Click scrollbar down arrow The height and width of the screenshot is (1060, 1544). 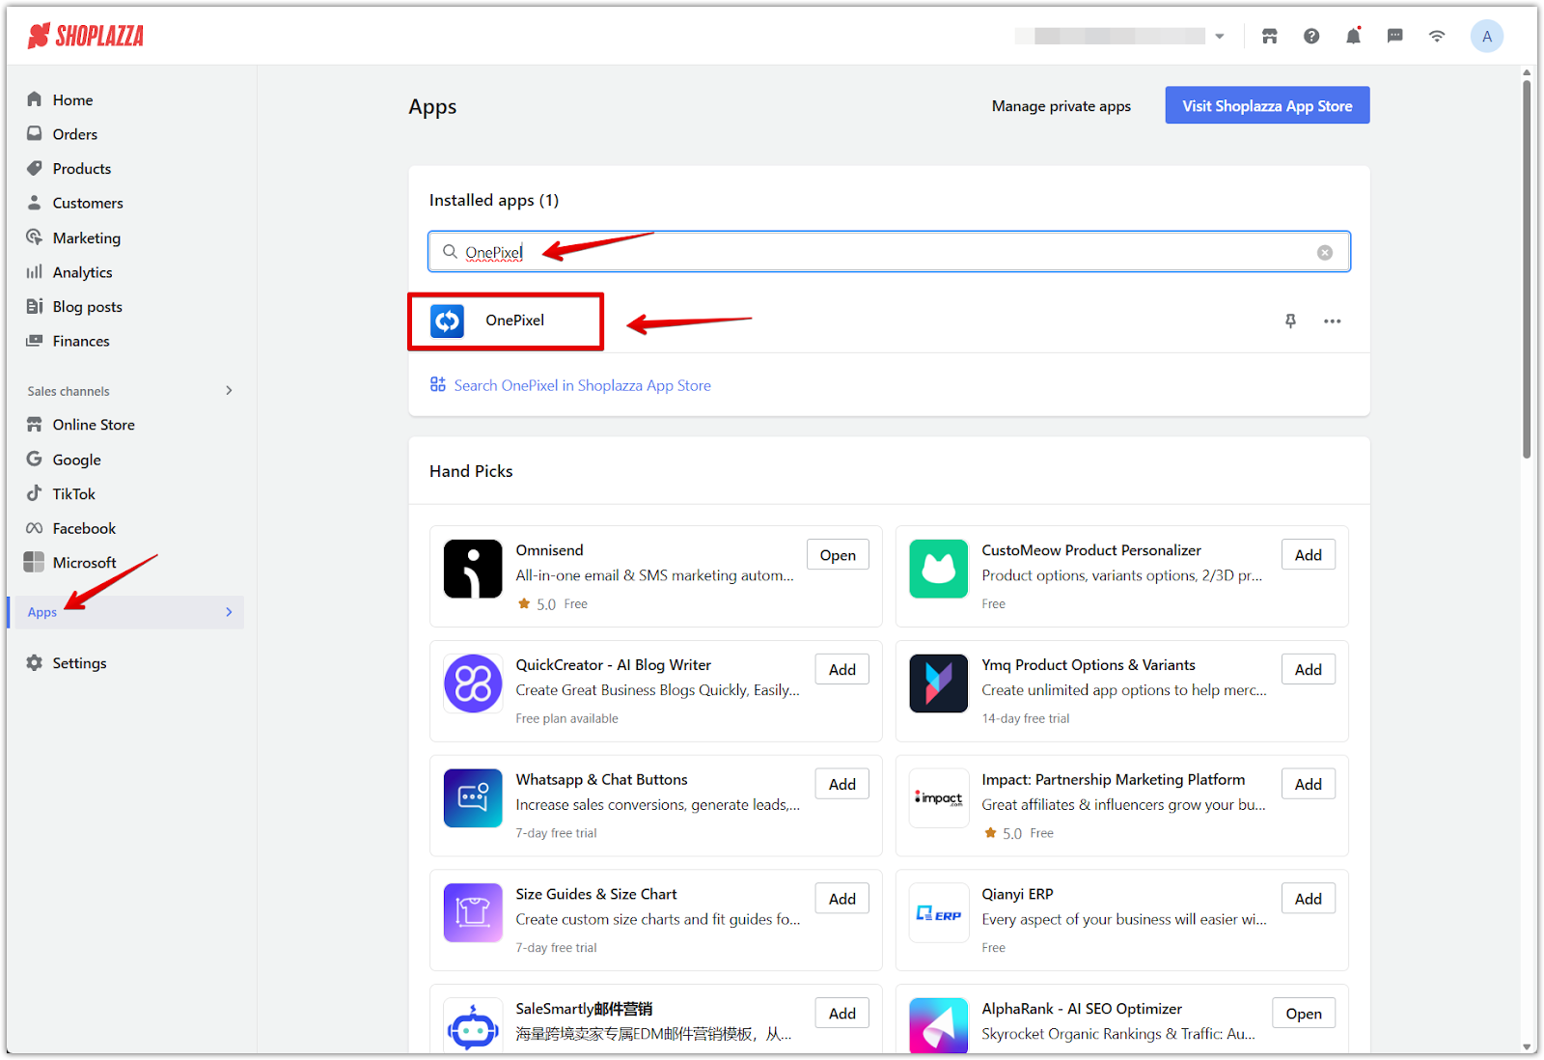point(1527,1046)
